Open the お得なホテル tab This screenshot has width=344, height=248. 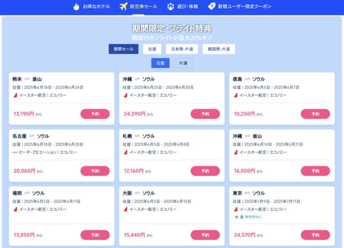tap(92, 6)
